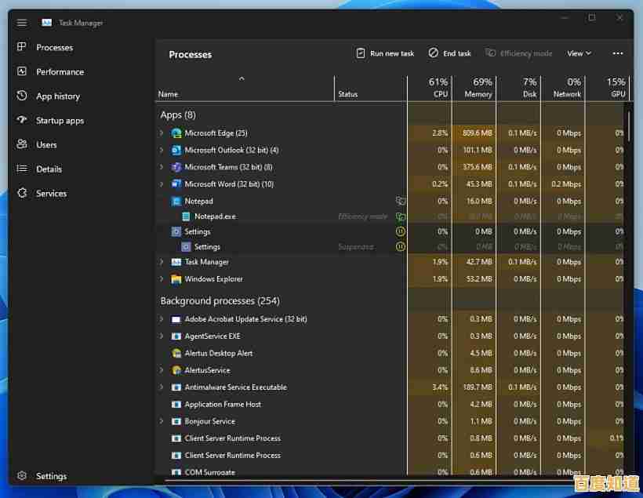Click the Efficiency mode leaf badge on Notepad.exe
Image resolution: width=643 pixels, height=498 pixels.
400,216
